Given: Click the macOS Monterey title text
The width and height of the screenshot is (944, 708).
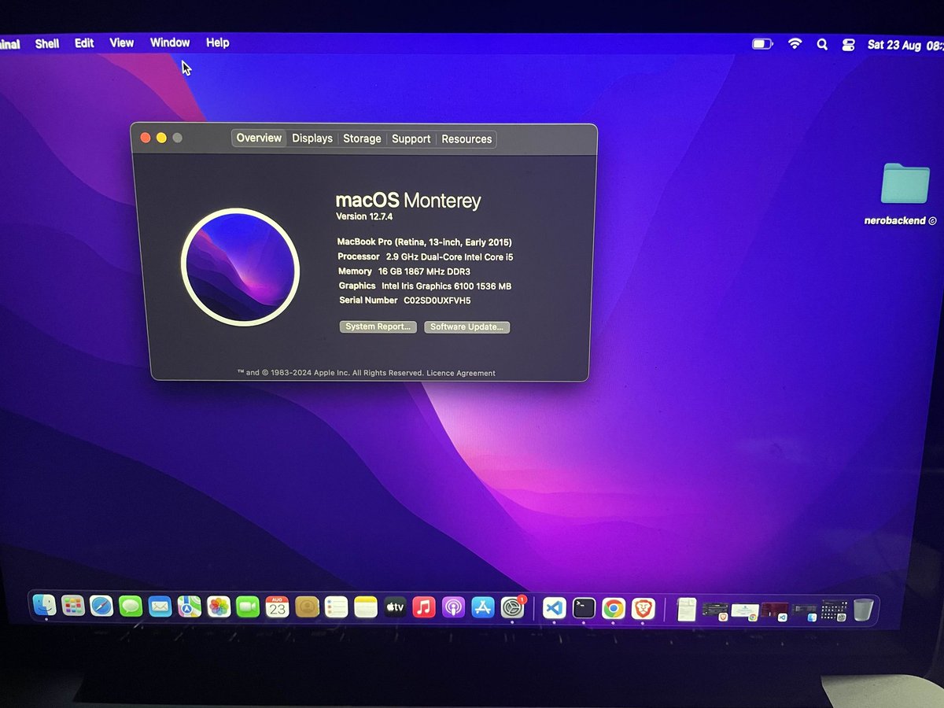Looking at the screenshot, I should (x=408, y=200).
